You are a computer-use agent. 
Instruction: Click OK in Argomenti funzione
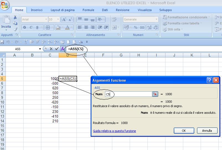(184, 131)
